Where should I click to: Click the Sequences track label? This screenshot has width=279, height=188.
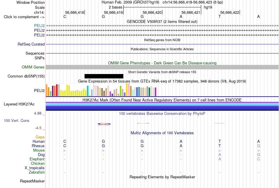pos(35,53)
